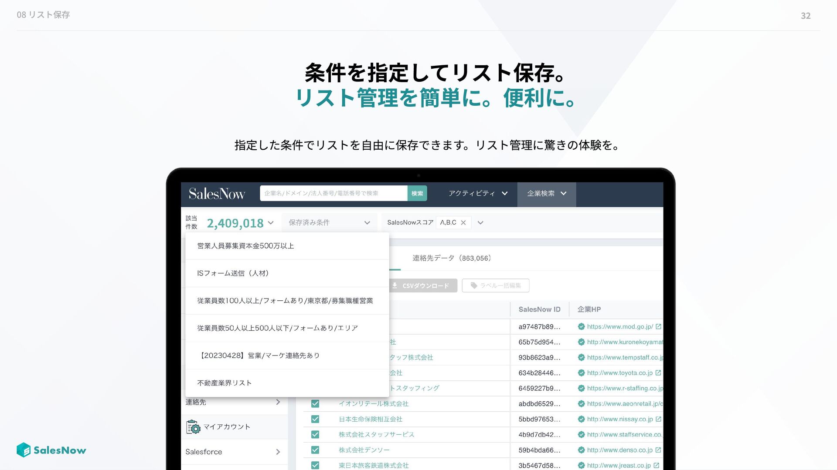Switch to 連絡先データ（863,056）tab
This screenshot has width=837, height=470.
click(452, 258)
